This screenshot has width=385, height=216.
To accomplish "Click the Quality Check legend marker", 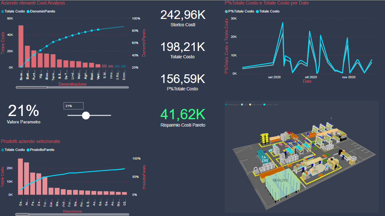I will tap(264, 104).
